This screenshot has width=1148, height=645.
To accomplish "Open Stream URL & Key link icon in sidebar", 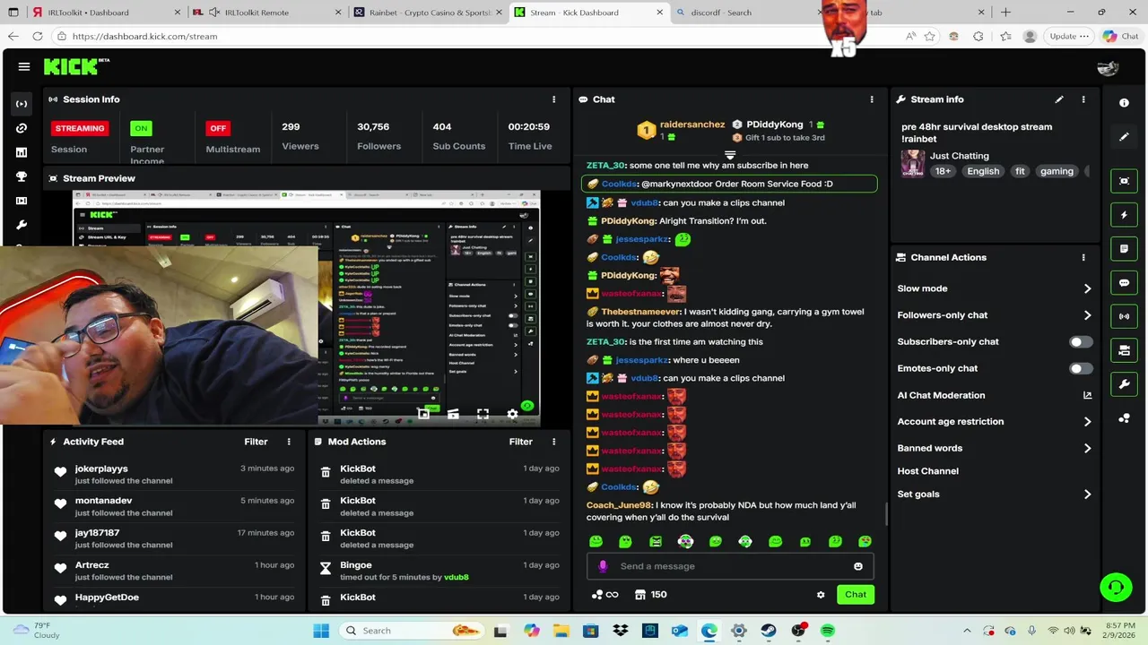I will coord(22,128).
